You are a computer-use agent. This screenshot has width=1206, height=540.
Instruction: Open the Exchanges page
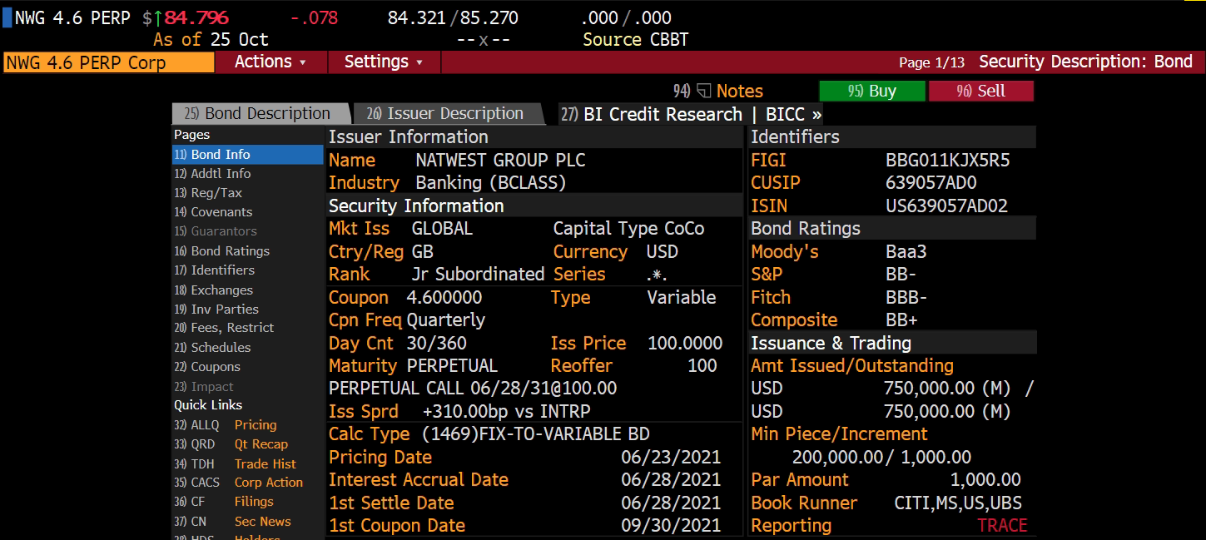pyautogui.click(x=213, y=290)
